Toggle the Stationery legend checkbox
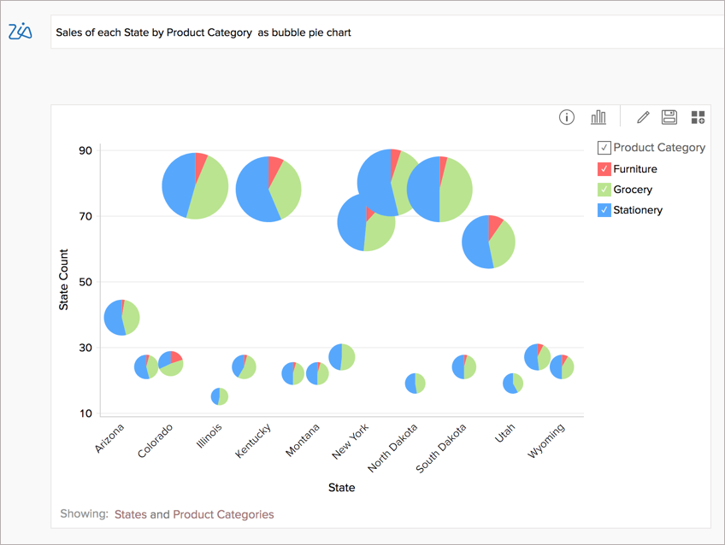Screen dimensions: 725x545 [x=603, y=210]
